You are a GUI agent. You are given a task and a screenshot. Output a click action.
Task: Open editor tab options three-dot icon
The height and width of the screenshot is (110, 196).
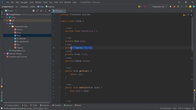(x=191, y=11)
